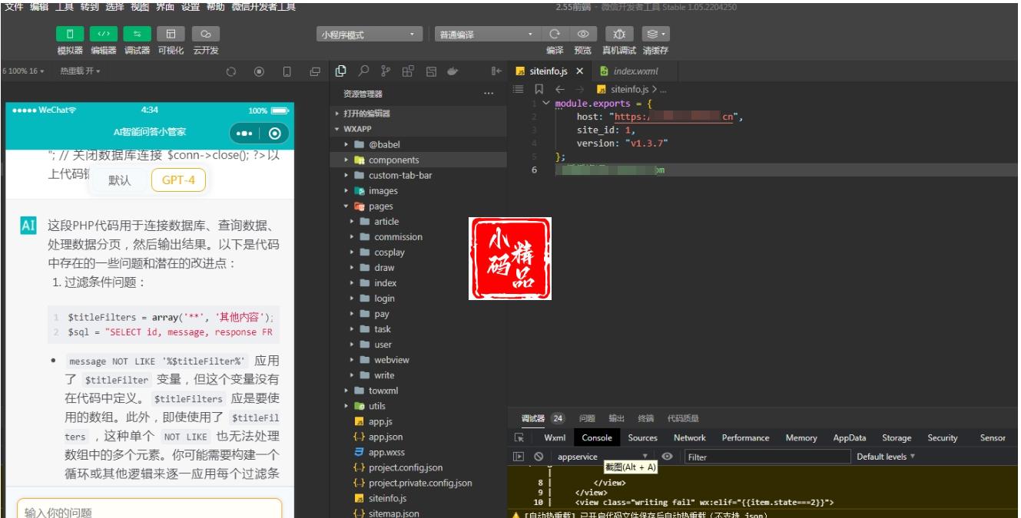
Task: Toggle the debugger (调试器) panel button
Action: (x=138, y=35)
